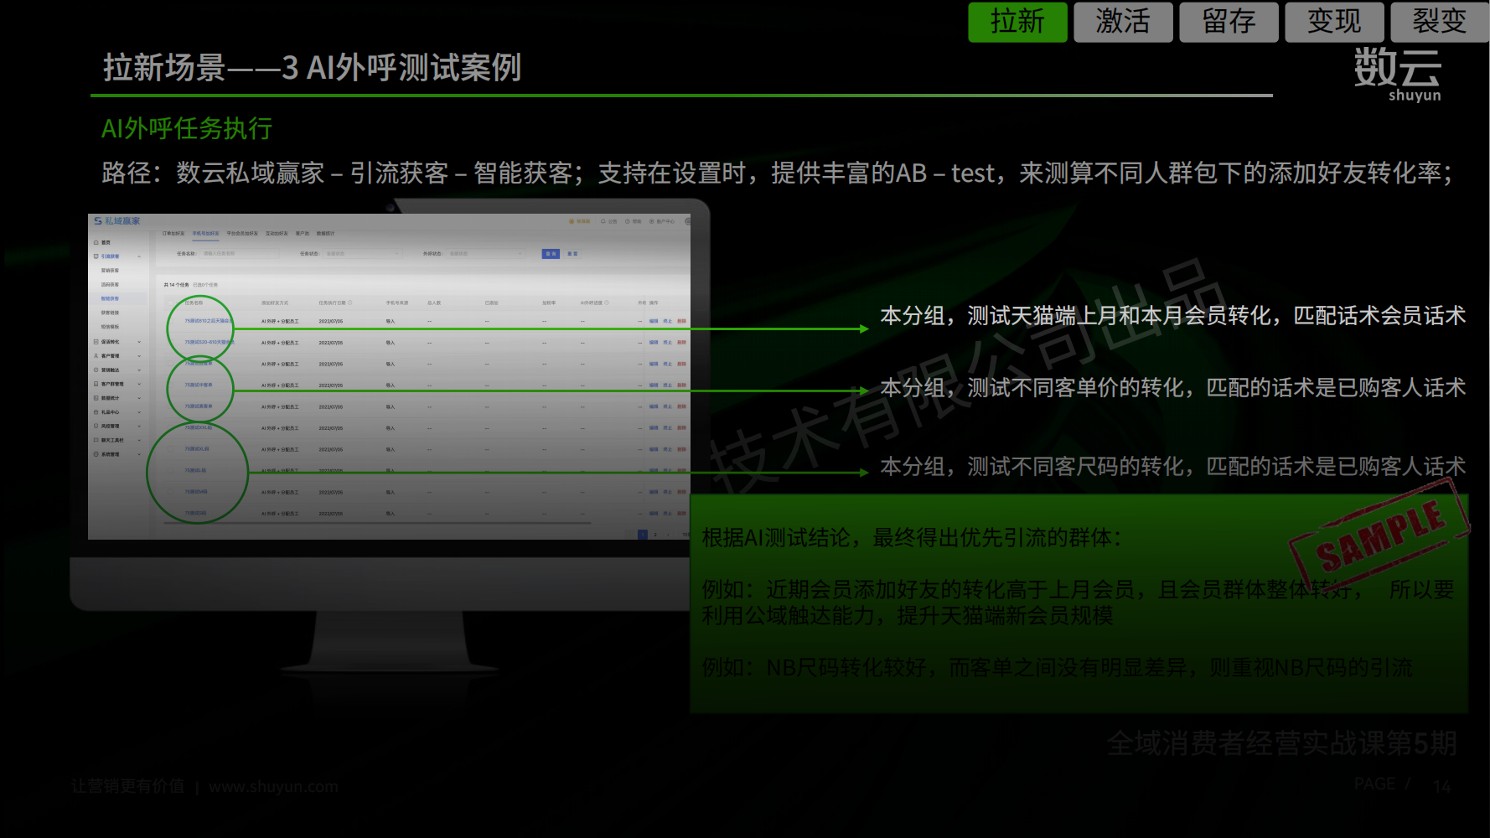
Task: Click the 重置 reset button
Action: coord(572,253)
